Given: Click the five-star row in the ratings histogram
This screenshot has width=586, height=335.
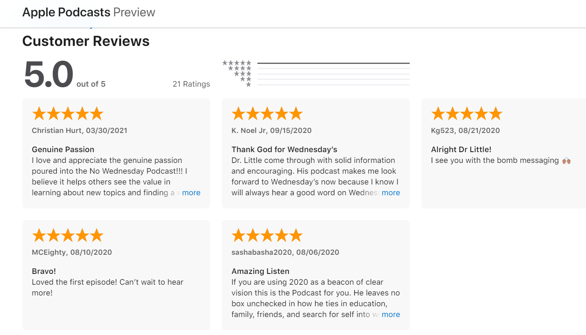Looking at the screenshot, I should [237, 63].
